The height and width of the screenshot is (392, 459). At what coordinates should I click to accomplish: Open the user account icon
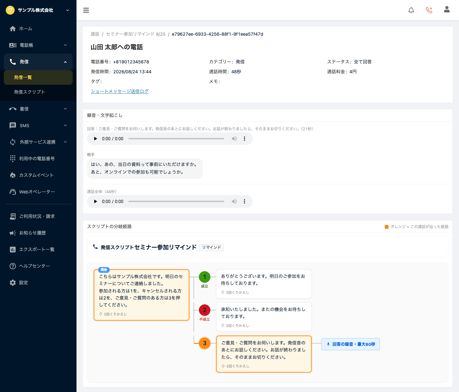click(x=447, y=10)
